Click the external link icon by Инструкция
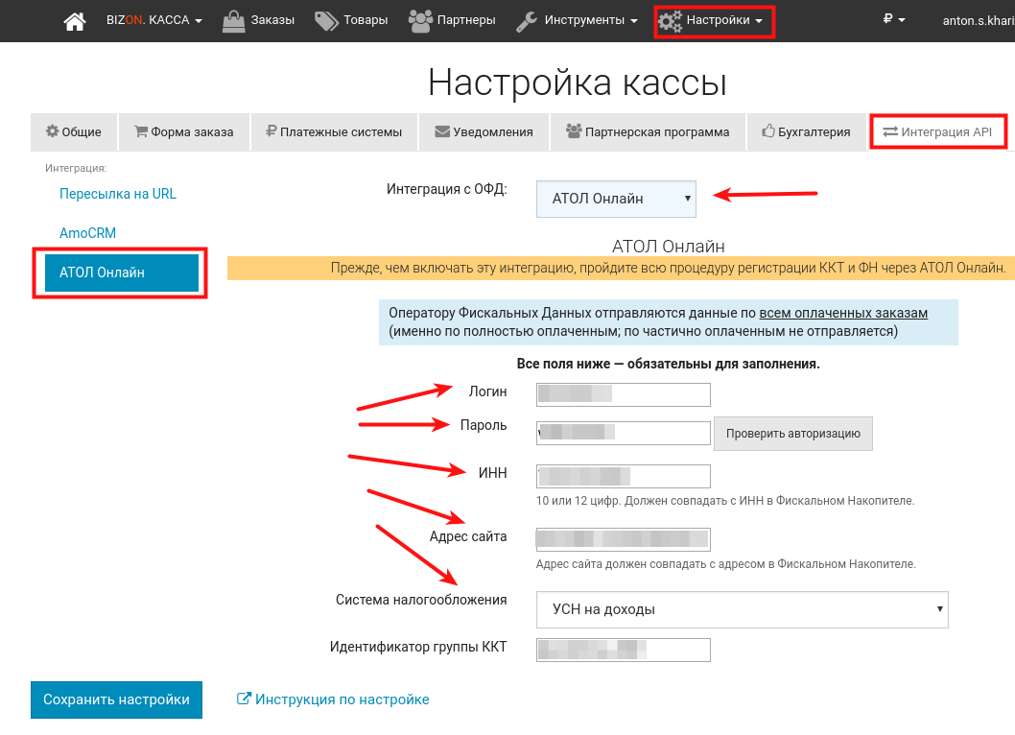This screenshot has width=1015, height=735. 244,699
